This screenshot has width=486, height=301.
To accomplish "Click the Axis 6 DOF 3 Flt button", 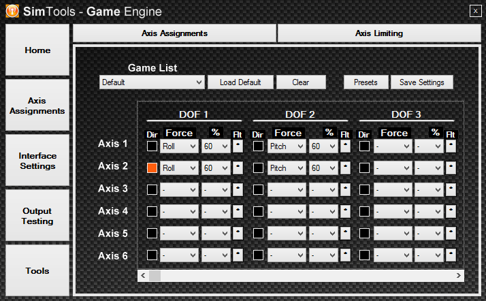I will tap(451, 255).
